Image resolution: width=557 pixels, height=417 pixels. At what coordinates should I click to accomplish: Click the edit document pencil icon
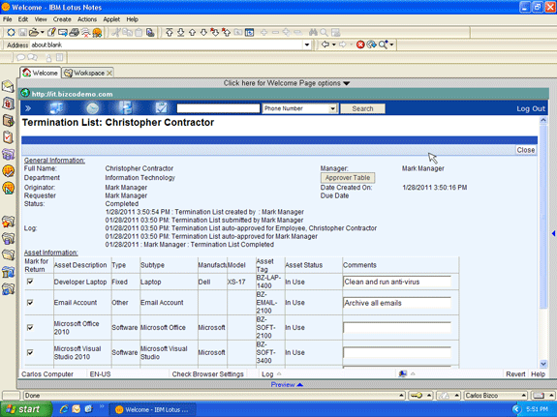(x=51, y=33)
